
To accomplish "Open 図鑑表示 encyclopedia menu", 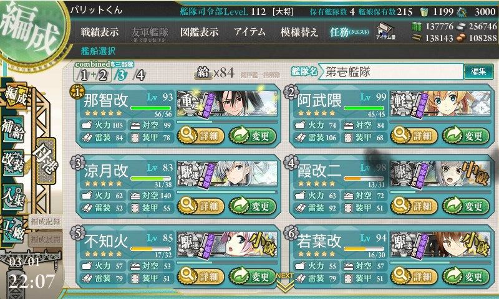I will (x=199, y=32).
